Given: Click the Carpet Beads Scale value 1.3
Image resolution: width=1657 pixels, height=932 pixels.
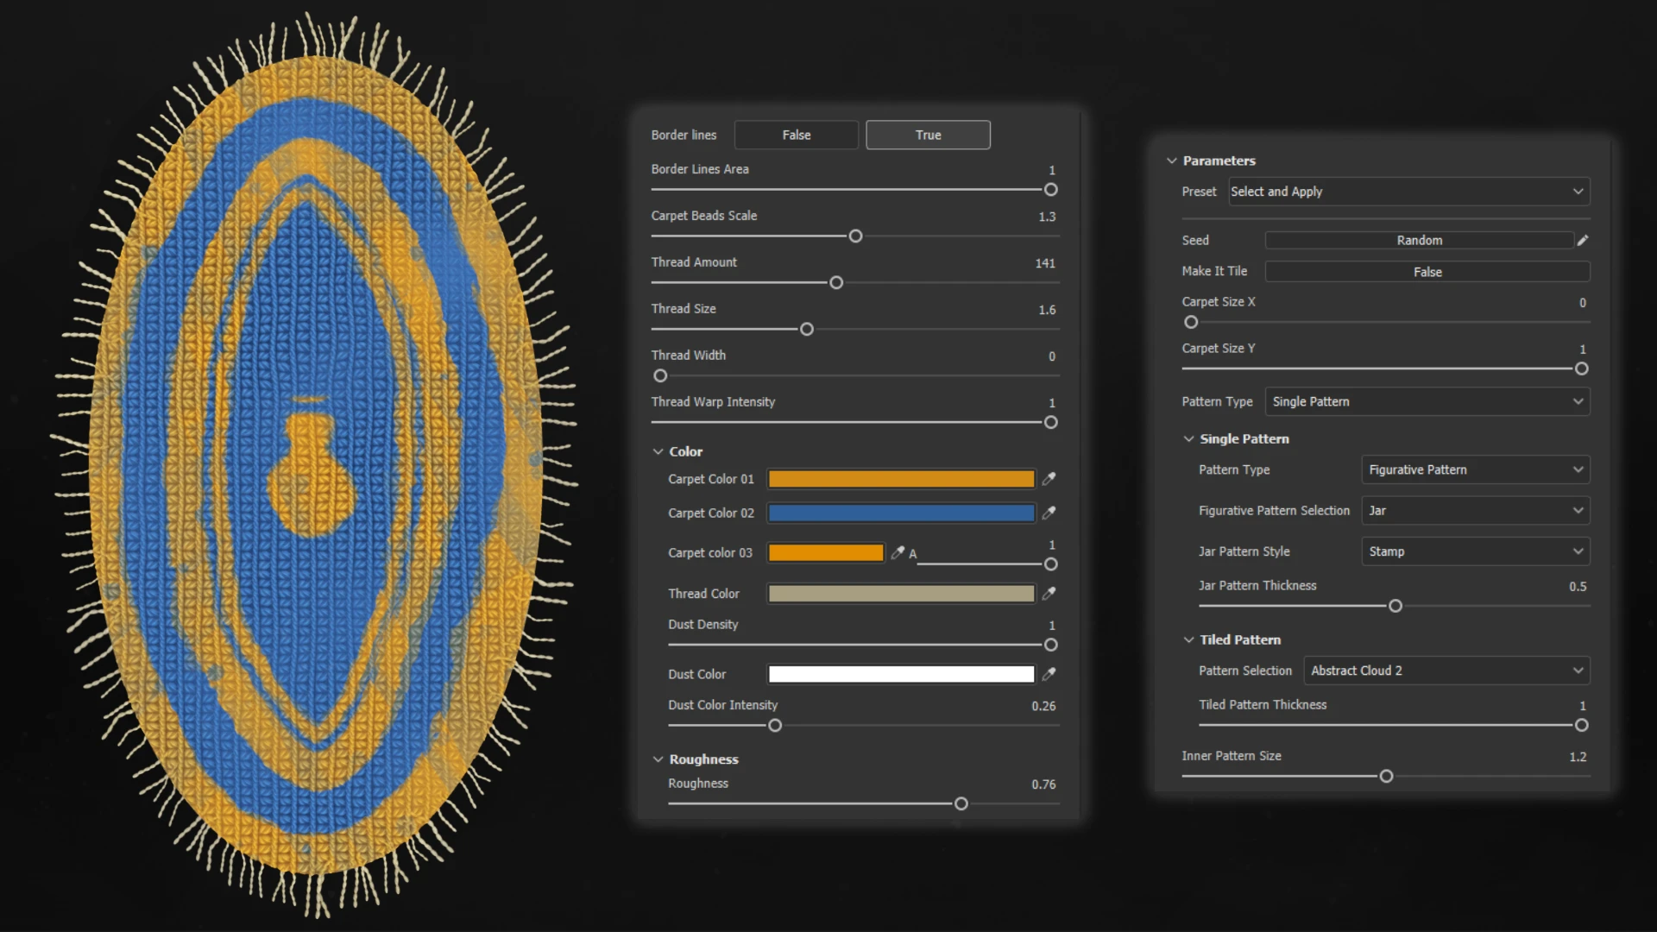Looking at the screenshot, I should tap(1047, 217).
